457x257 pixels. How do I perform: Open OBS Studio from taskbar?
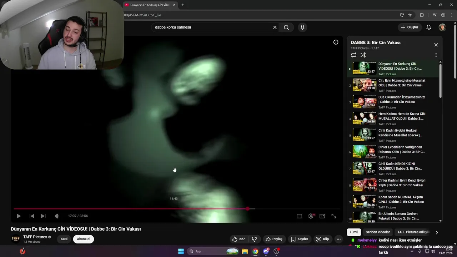point(276,251)
